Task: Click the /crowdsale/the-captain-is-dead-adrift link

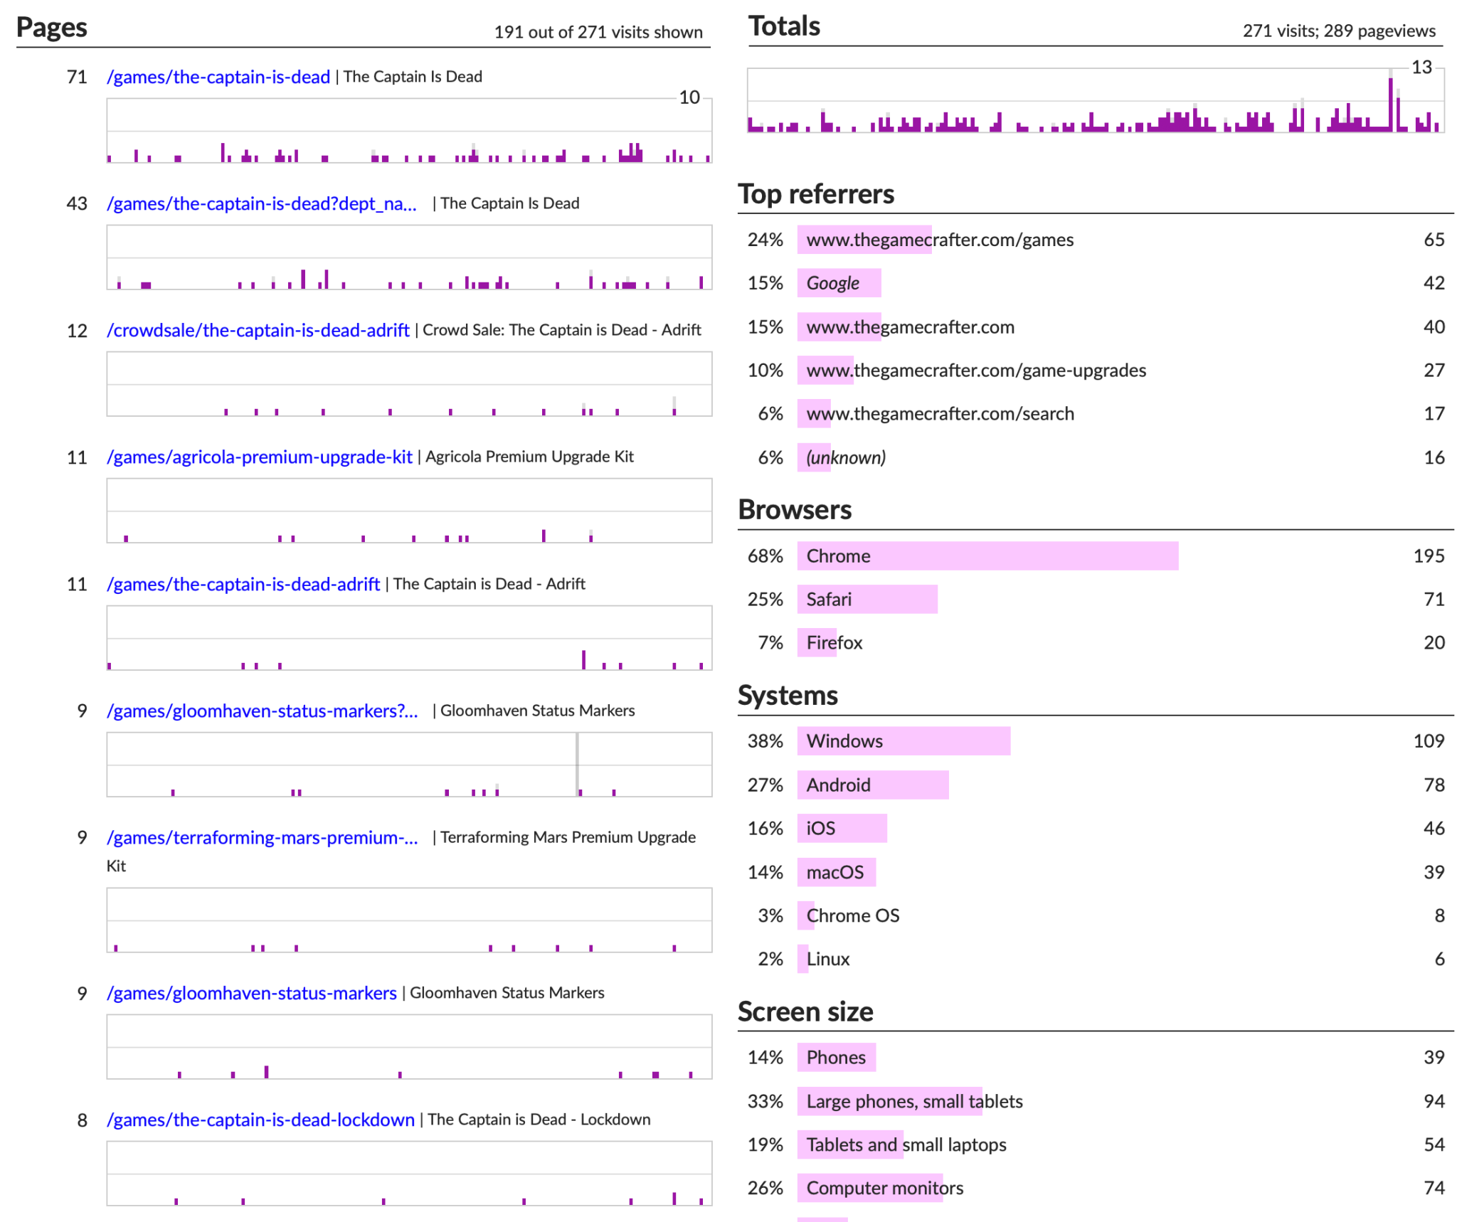Action: 258,330
